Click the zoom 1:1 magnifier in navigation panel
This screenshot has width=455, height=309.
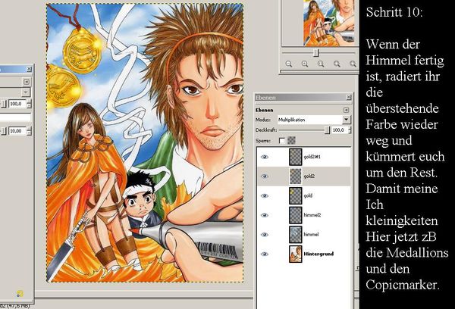pyautogui.click(x=321, y=64)
